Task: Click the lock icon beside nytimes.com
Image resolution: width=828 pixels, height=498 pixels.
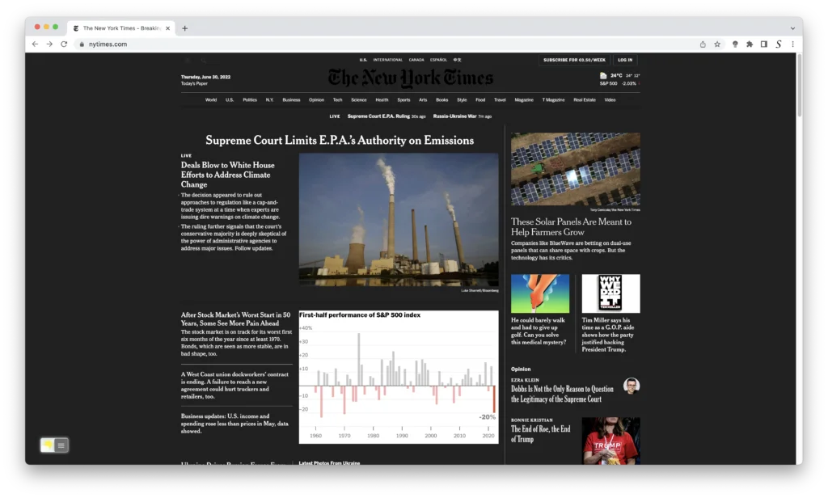Action: pyautogui.click(x=82, y=44)
